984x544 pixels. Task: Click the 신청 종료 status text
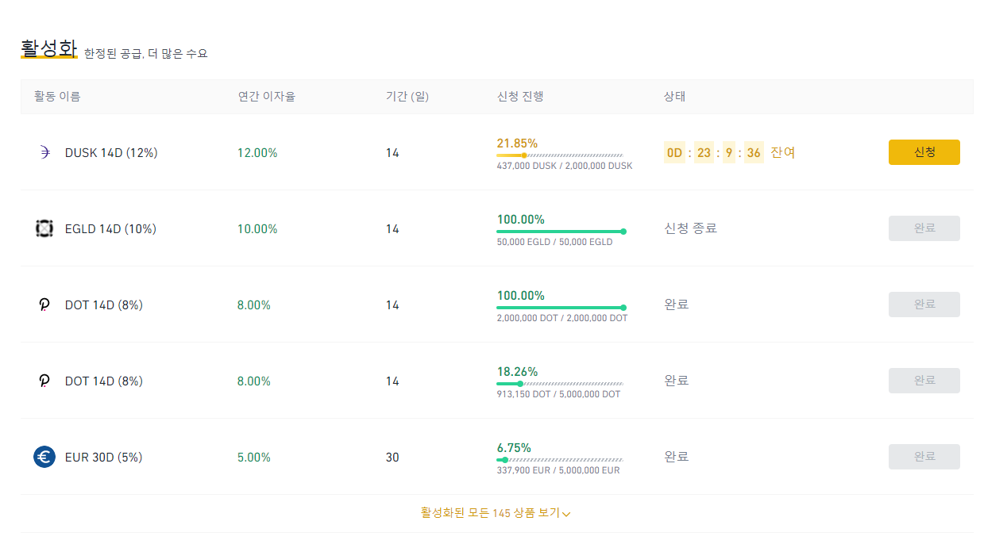point(690,228)
